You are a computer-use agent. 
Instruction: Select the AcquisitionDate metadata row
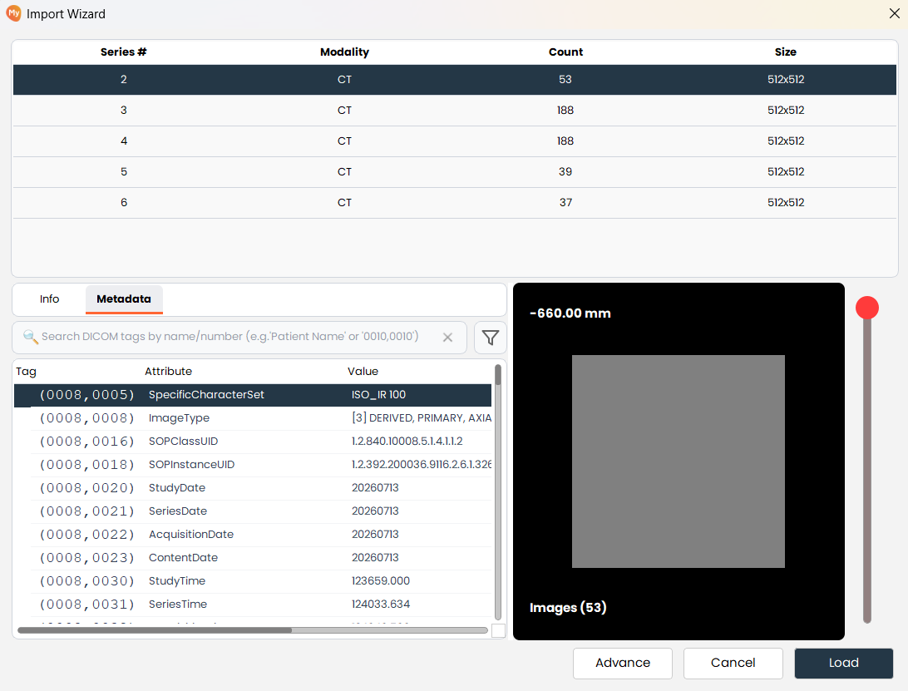click(253, 534)
